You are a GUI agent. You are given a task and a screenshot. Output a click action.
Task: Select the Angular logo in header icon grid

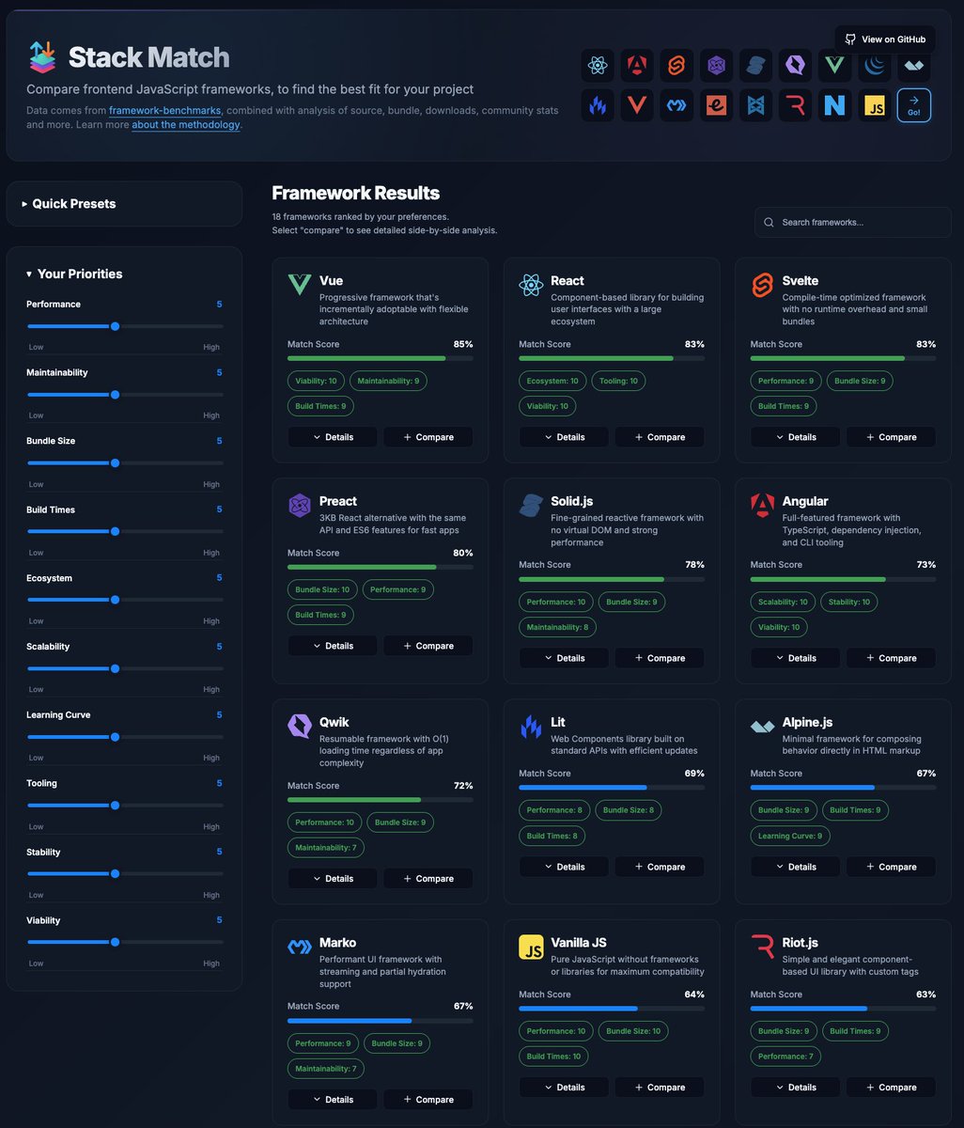tap(637, 65)
